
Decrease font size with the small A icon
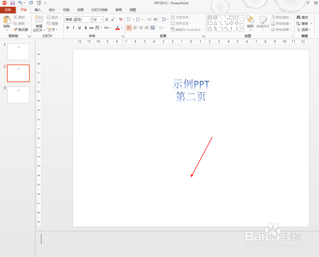[x=113, y=19]
